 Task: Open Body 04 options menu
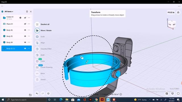(x=29, y=42)
